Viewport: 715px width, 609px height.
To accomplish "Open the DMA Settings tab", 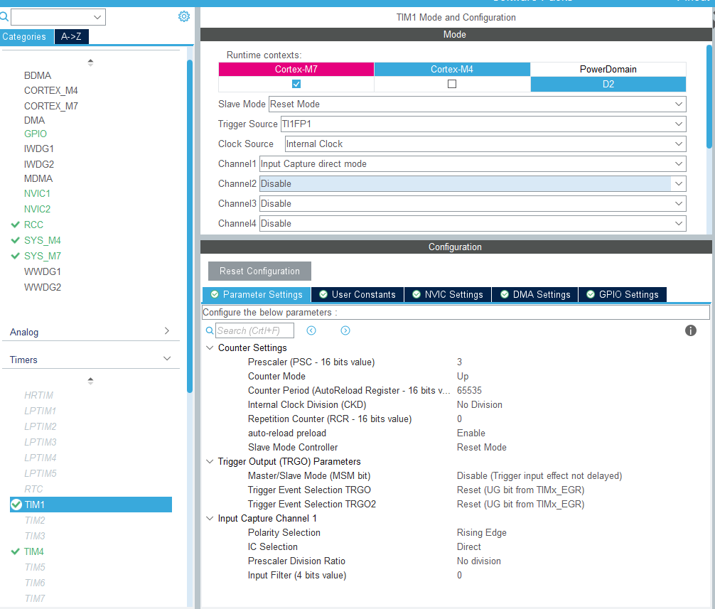I will click(x=535, y=294).
